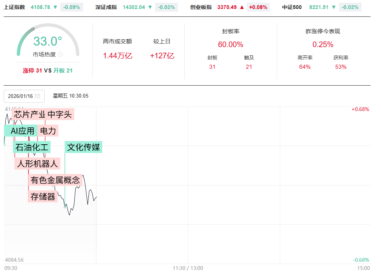This screenshot has height=274, width=381.
Task: Open the 创业板指 index label
Action: (201, 7)
